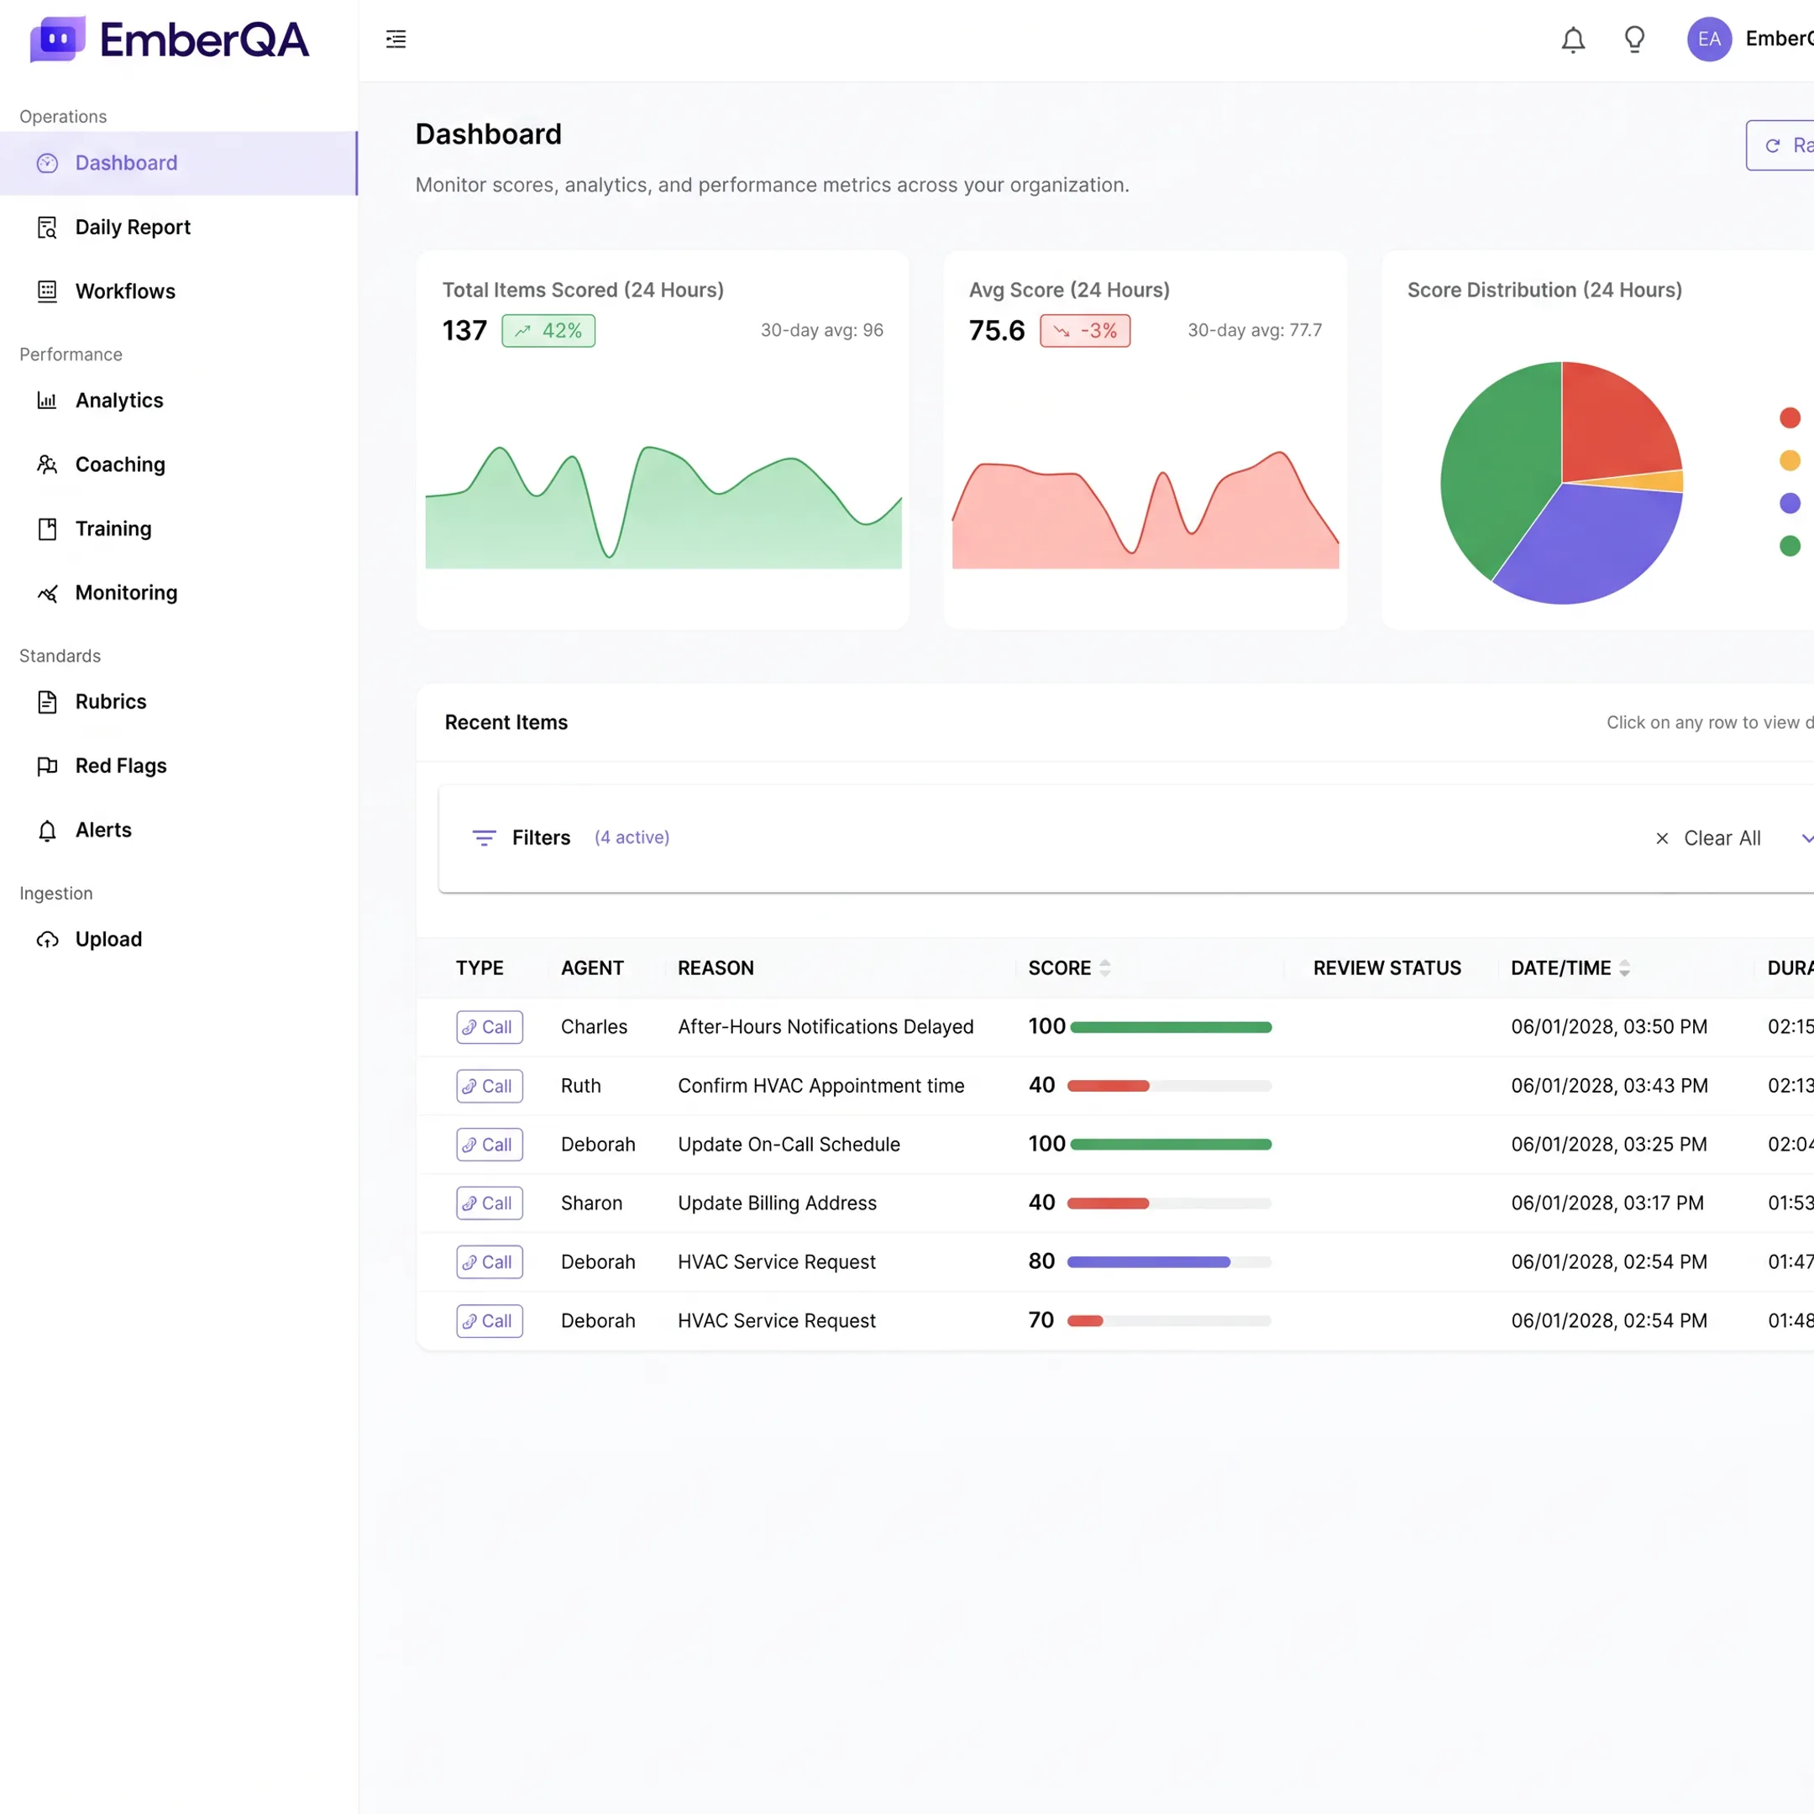1814x1814 pixels.
Task: Click the Training book icon
Action: [47, 528]
